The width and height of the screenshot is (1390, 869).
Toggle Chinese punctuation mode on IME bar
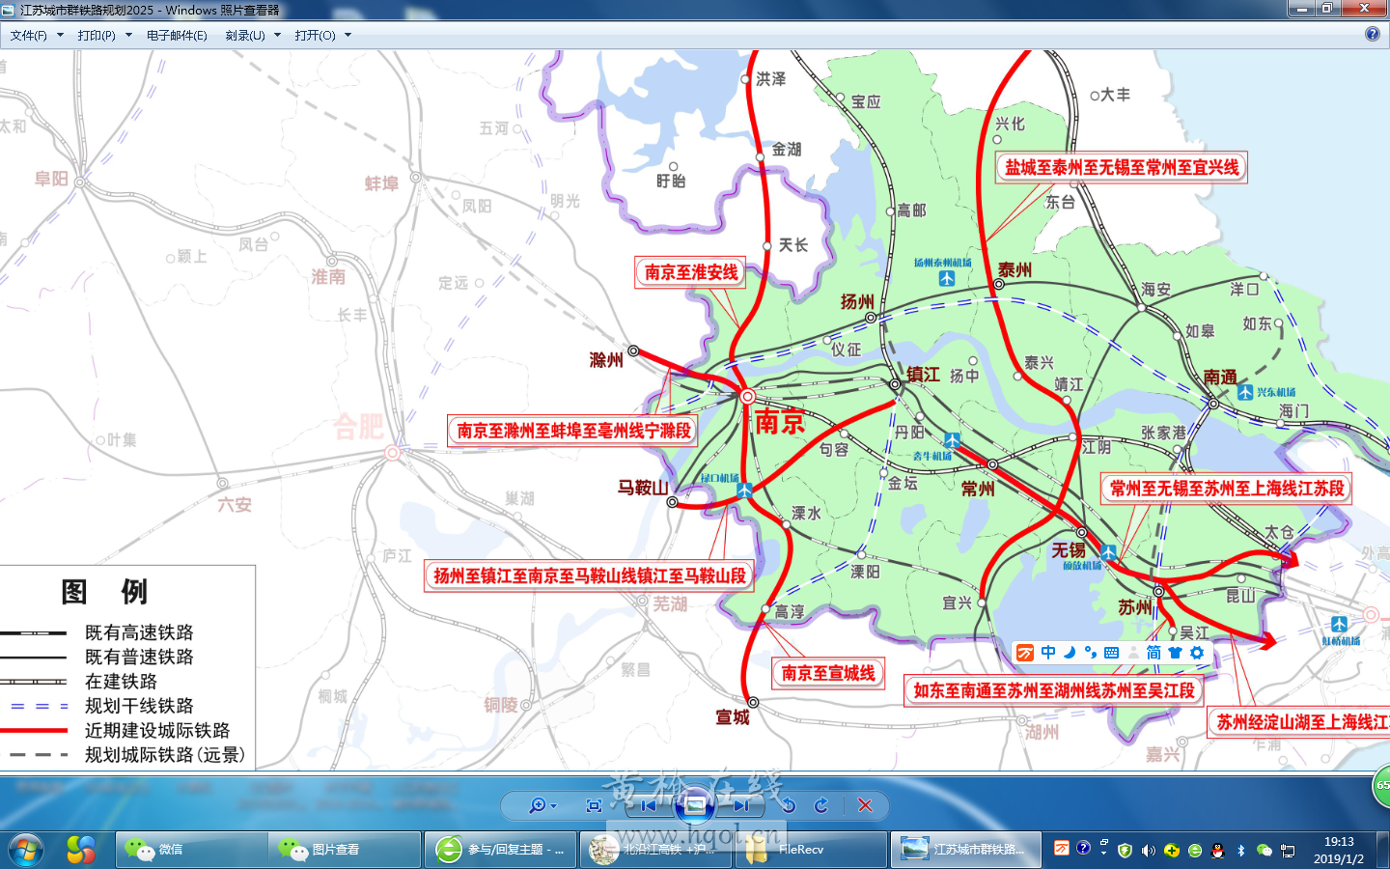[1091, 653]
